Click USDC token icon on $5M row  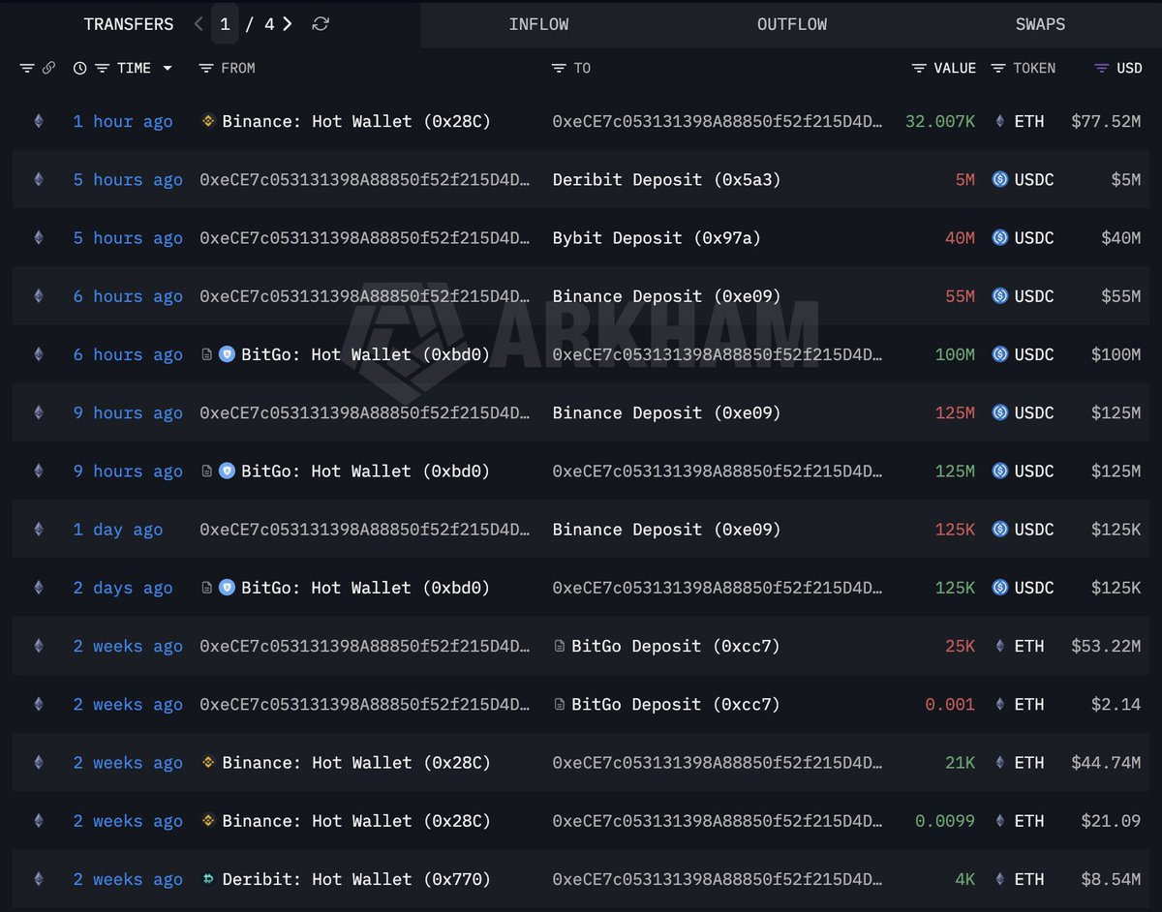click(1000, 179)
